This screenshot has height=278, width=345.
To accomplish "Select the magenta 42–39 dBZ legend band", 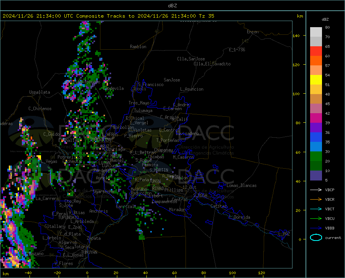I will (316, 118).
